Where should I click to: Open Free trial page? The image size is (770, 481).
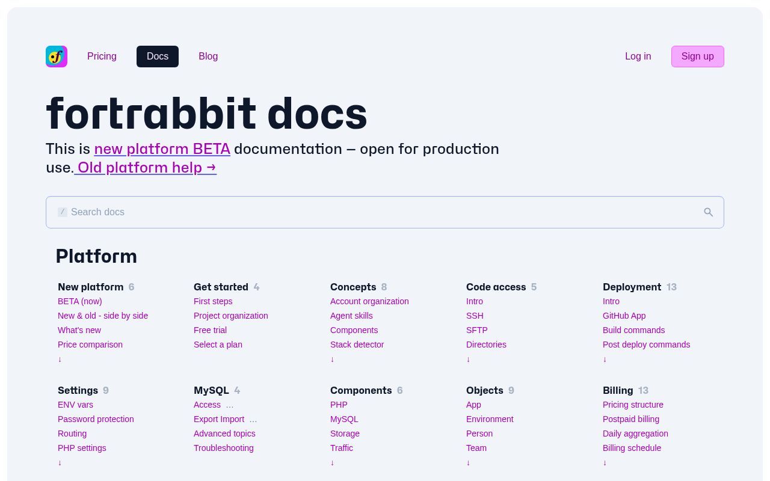click(211, 330)
